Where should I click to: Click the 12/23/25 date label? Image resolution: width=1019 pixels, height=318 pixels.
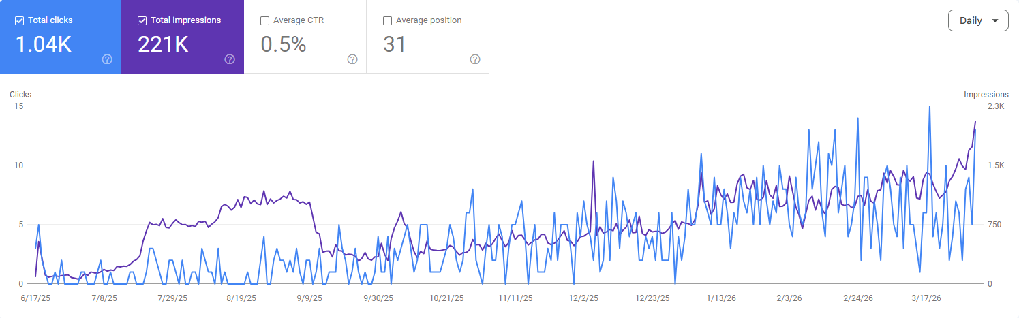652,298
